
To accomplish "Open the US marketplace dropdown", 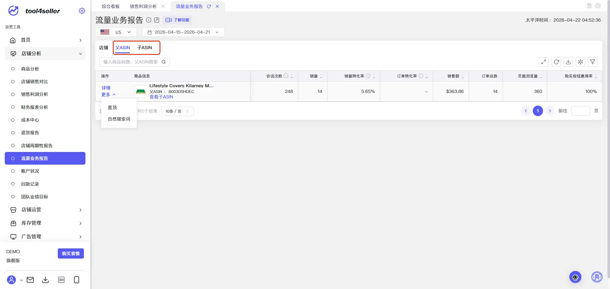I will click(116, 32).
